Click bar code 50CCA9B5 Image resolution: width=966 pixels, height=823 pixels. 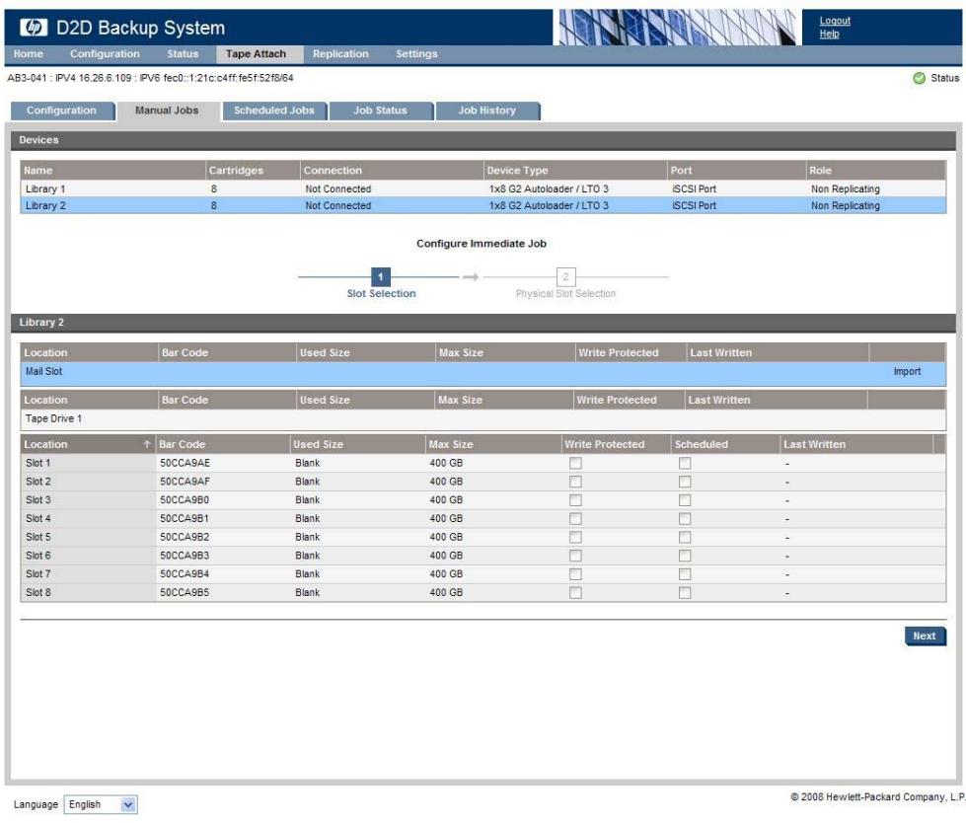(x=185, y=593)
